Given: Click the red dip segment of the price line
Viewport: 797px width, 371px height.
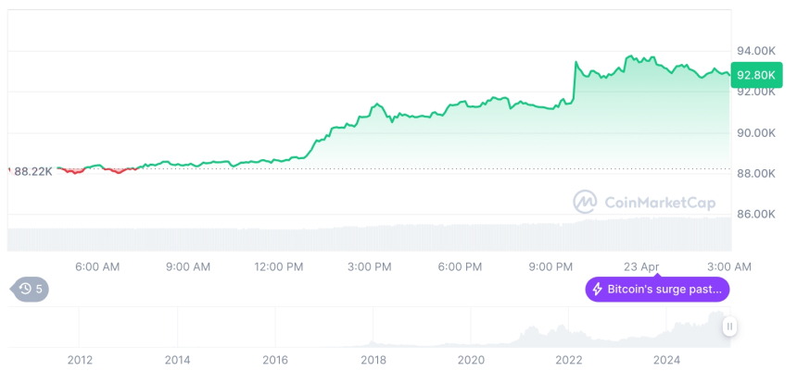Looking at the screenshot, I should pyautogui.click(x=114, y=171).
